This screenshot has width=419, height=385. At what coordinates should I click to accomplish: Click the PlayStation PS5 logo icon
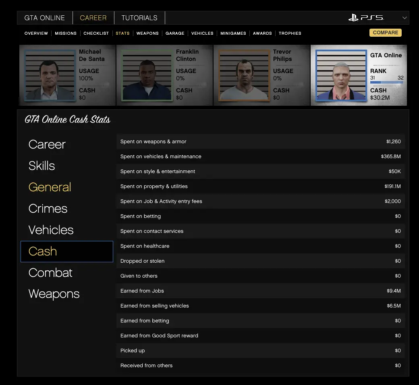coord(366,18)
